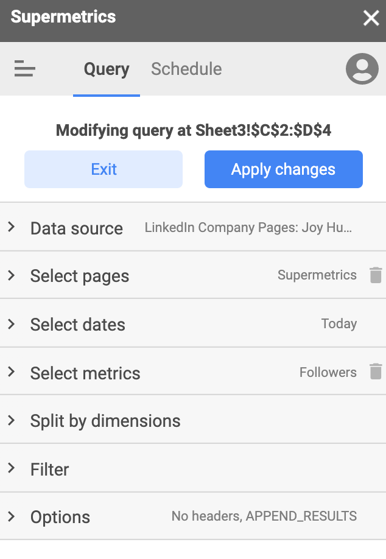Screen dimensions: 386x559
Task: Close the Supermetrics sidebar
Action: point(371,18)
